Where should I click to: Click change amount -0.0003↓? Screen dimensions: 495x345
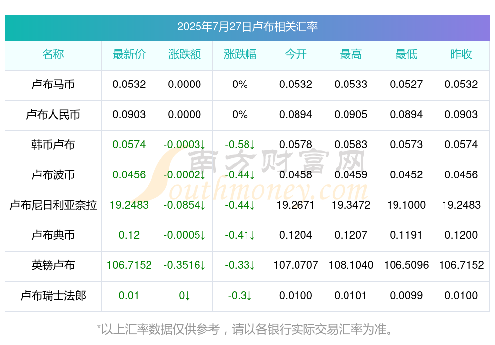pyautogui.click(x=184, y=145)
